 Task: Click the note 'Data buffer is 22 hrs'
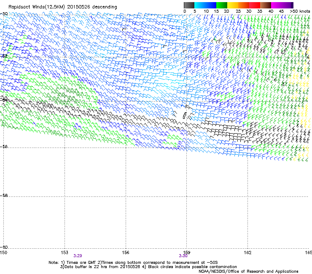[x=86, y=267]
